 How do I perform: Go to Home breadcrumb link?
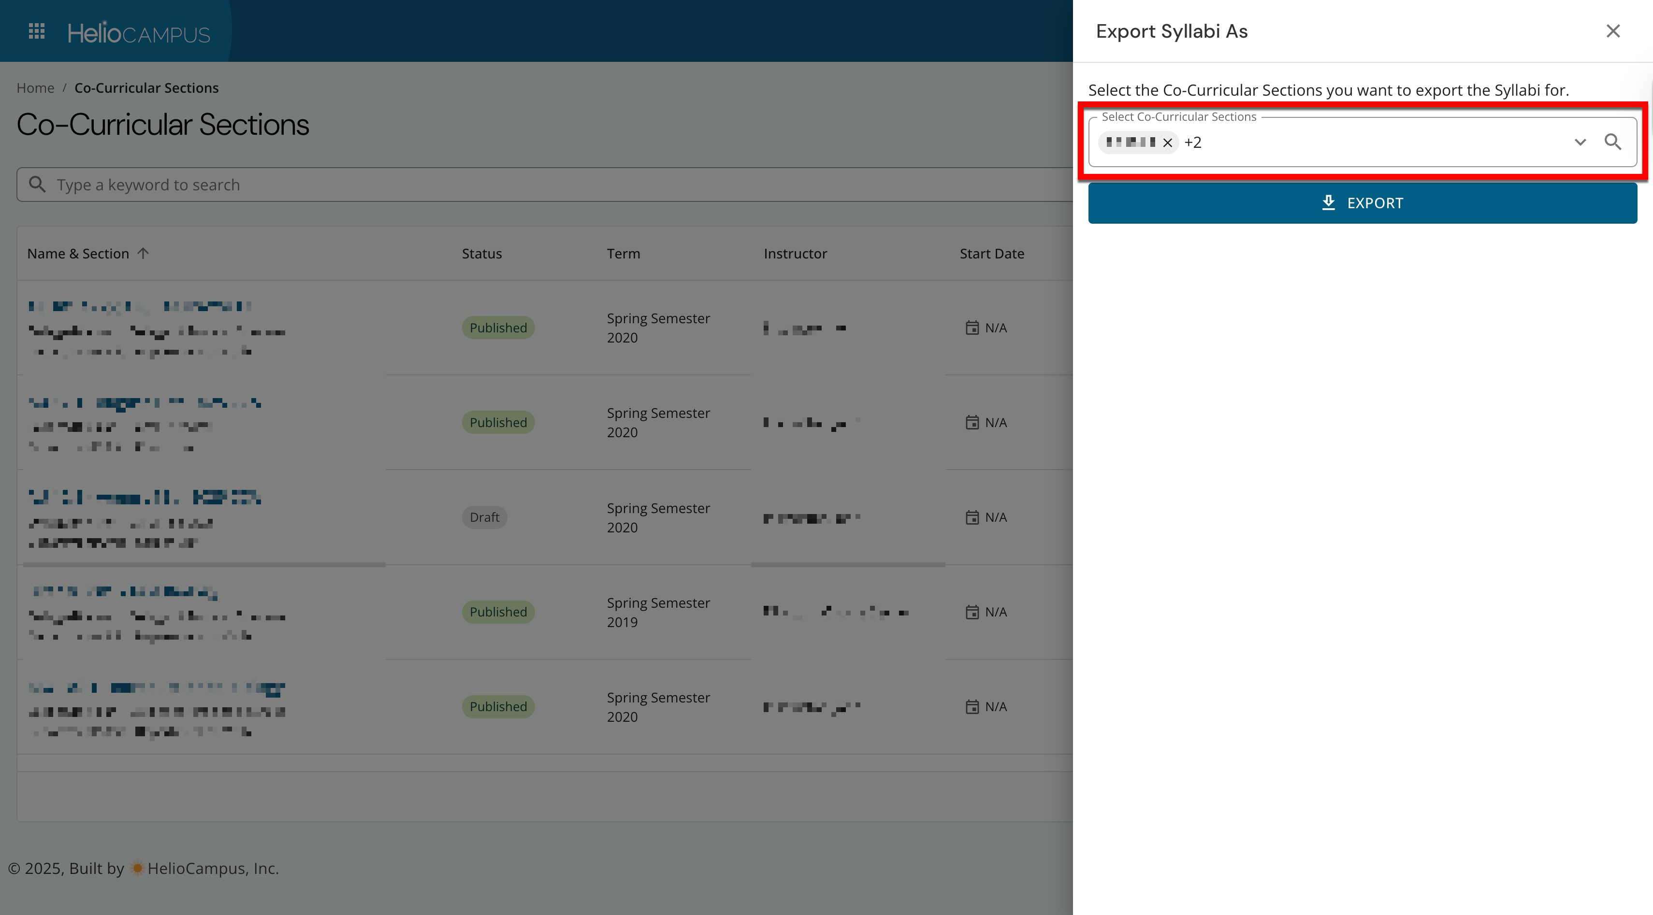35,88
